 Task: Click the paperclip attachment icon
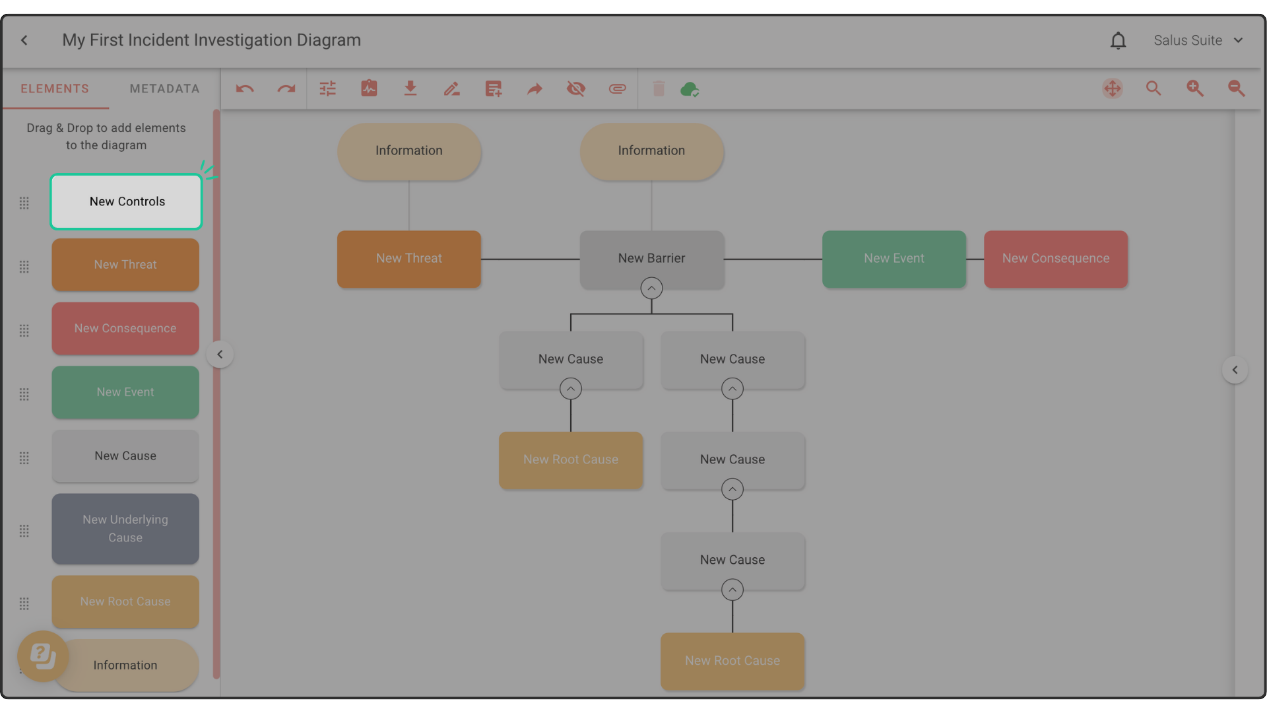(x=617, y=88)
